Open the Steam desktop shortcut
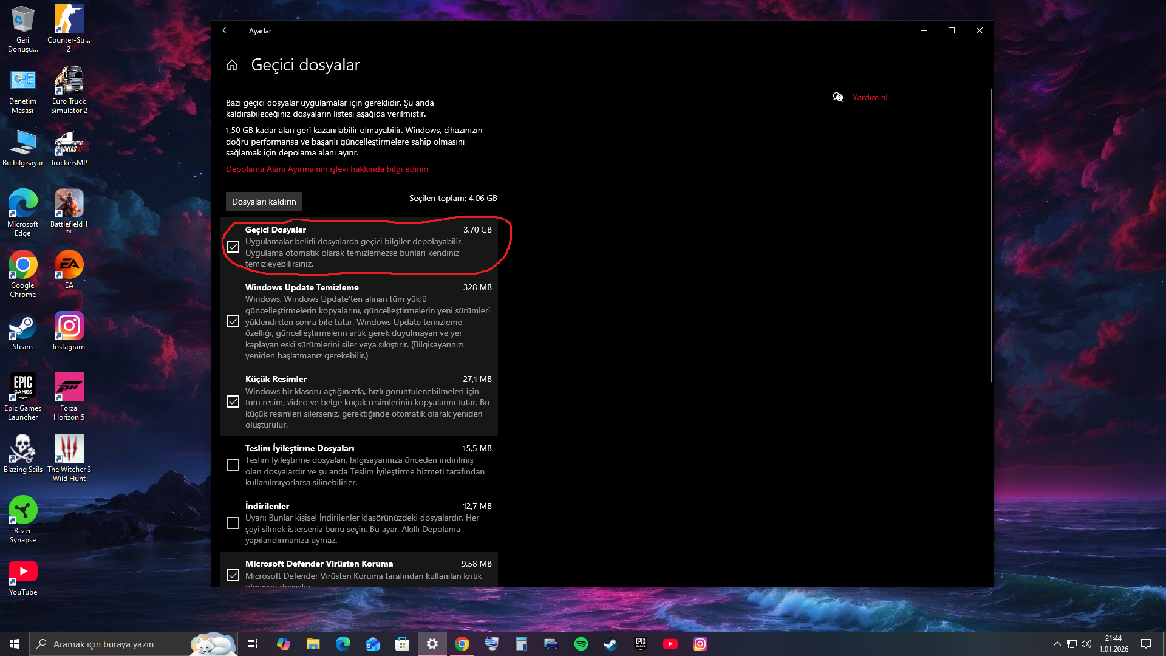 [22, 332]
